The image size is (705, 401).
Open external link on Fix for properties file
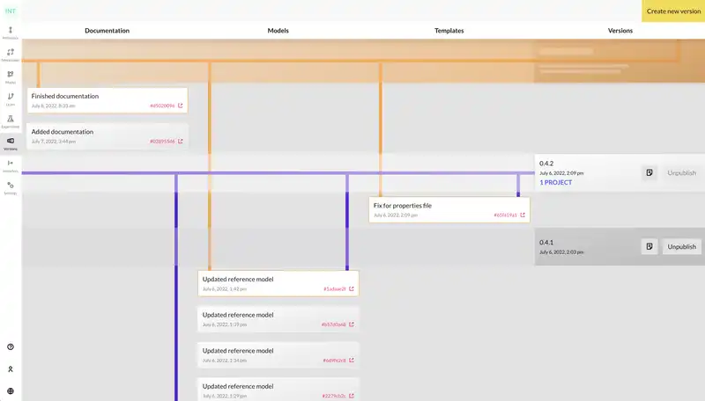click(523, 215)
